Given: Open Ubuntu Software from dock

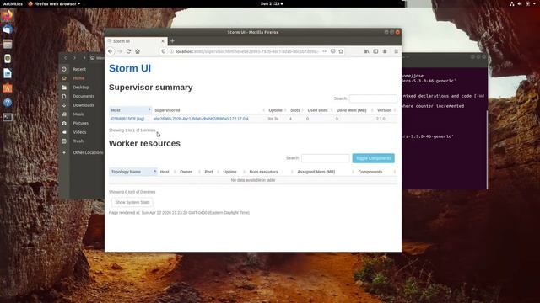Looking at the screenshot, I should (x=8, y=88).
